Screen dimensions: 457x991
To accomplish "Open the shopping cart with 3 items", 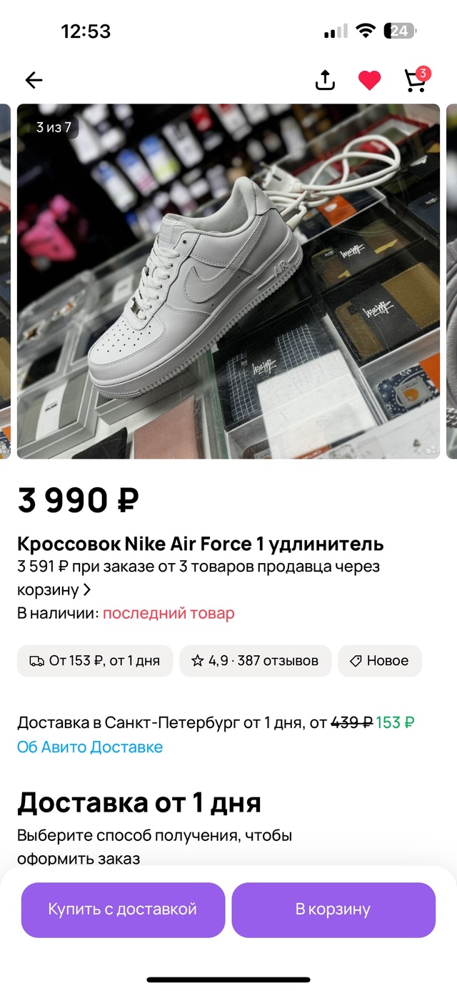I will coord(417,79).
